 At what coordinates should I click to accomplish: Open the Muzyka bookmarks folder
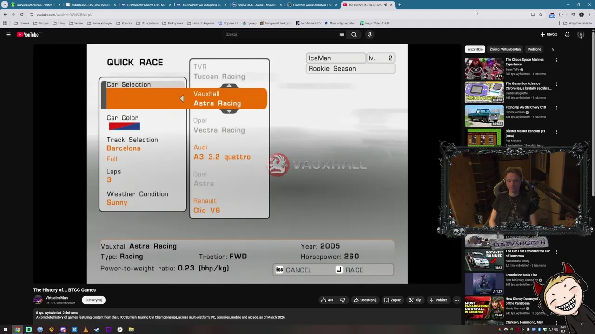(x=41, y=23)
